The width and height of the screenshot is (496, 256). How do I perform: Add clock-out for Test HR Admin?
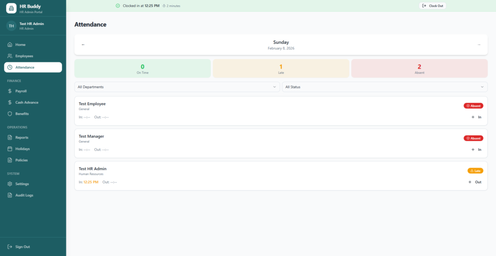tap(475, 182)
